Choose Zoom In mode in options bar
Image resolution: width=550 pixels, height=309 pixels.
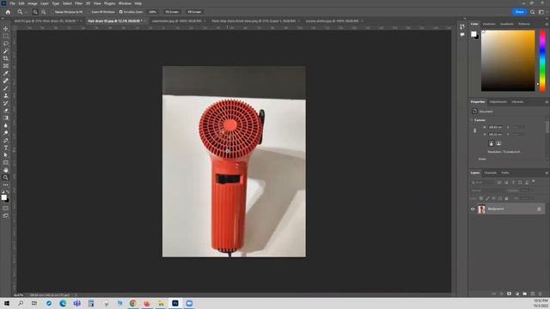pyautogui.click(x=35, y=12)
